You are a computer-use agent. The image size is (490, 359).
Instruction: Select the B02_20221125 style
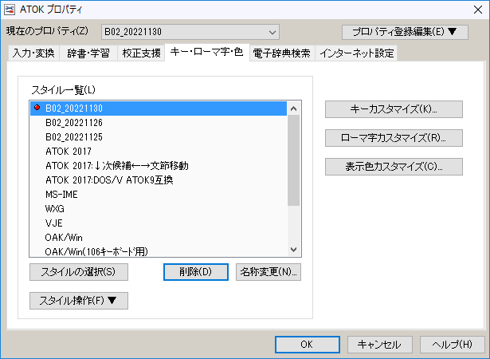coord(159,137)
